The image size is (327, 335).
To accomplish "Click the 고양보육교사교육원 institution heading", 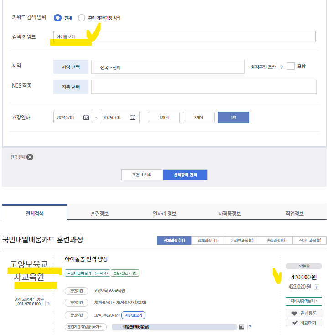I will [29, 270].
